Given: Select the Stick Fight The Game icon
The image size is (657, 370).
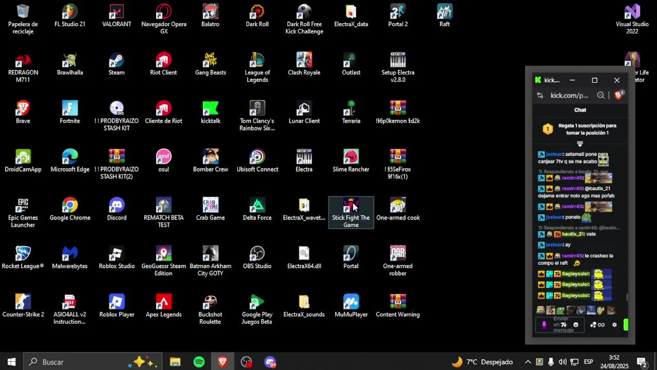Looking at the screenshot, I should [x=351, y=213].
